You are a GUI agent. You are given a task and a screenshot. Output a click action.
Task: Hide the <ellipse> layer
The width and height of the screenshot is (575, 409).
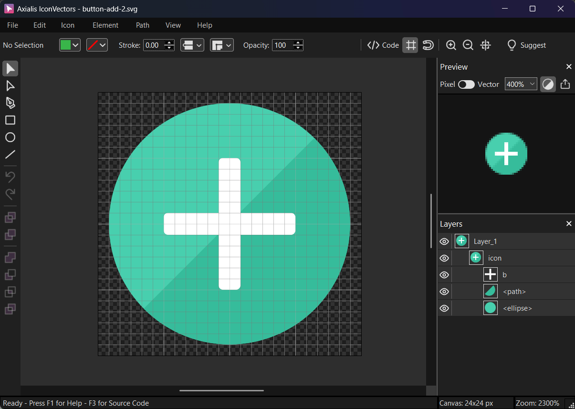pos(444,308)
